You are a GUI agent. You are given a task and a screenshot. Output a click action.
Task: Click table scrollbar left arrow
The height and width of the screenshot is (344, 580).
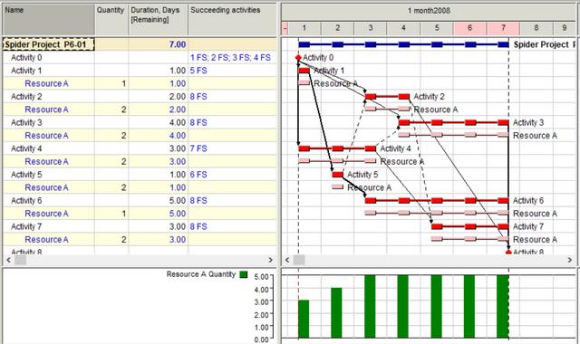8,260
